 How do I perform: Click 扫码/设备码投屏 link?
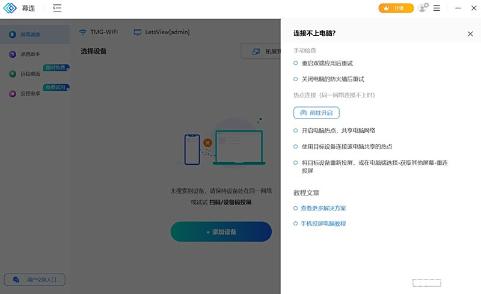[230, 202]
